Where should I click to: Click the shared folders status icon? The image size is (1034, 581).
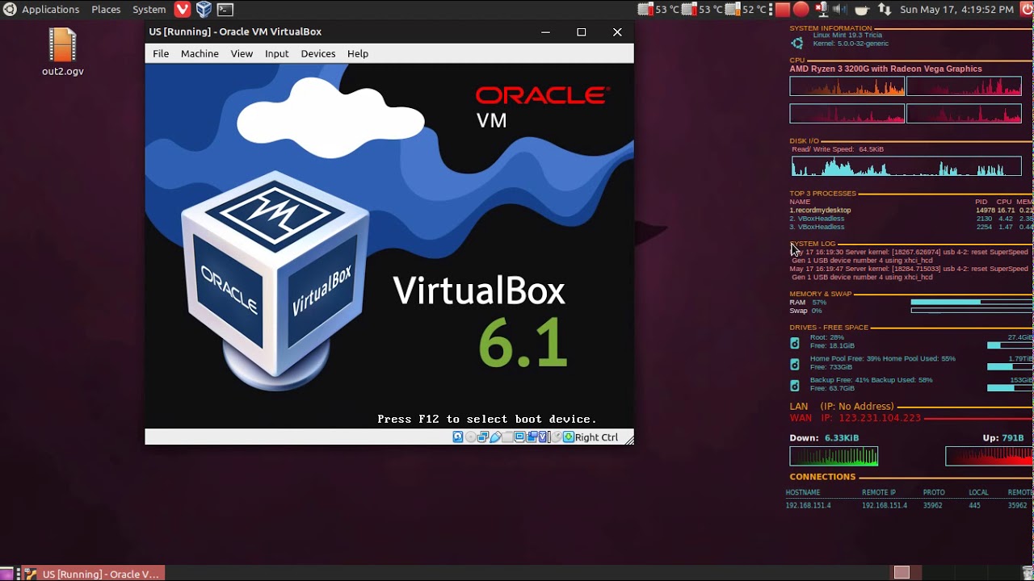(507, 437)
